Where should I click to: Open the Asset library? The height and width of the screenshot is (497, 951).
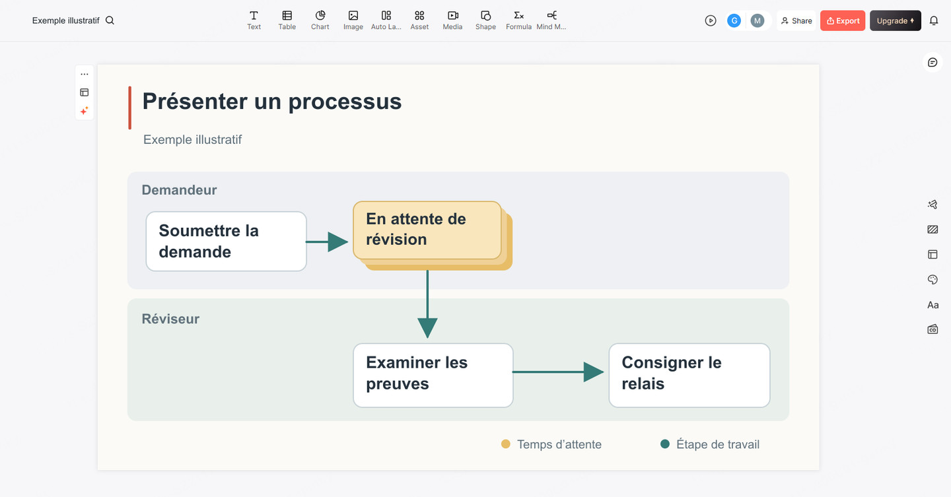coord(419,20)
